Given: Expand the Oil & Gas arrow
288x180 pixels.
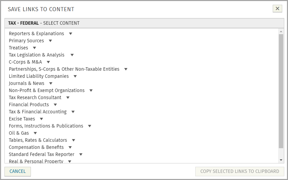Looking at the screenshot, I should pos(35,133).
